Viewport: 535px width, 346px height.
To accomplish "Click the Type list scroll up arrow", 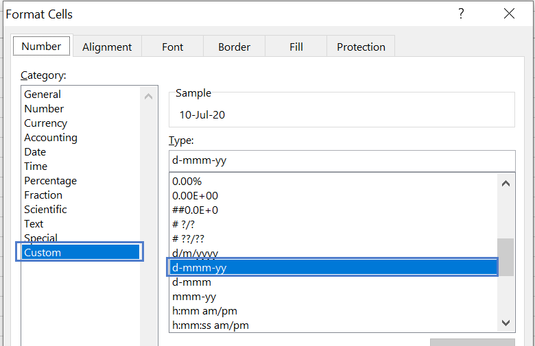I will (506, 184).
